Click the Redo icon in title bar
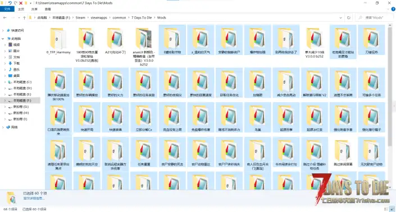 (15, 3)
